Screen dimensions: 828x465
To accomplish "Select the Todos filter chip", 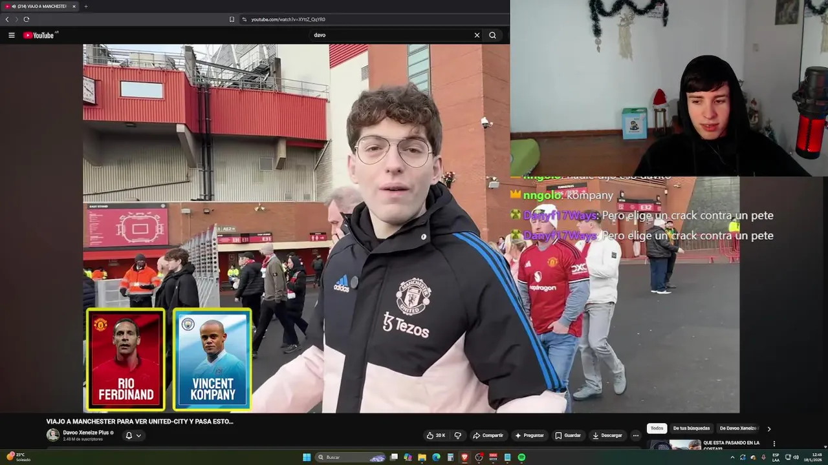I will pyautogui.click(x=657, y=428).
